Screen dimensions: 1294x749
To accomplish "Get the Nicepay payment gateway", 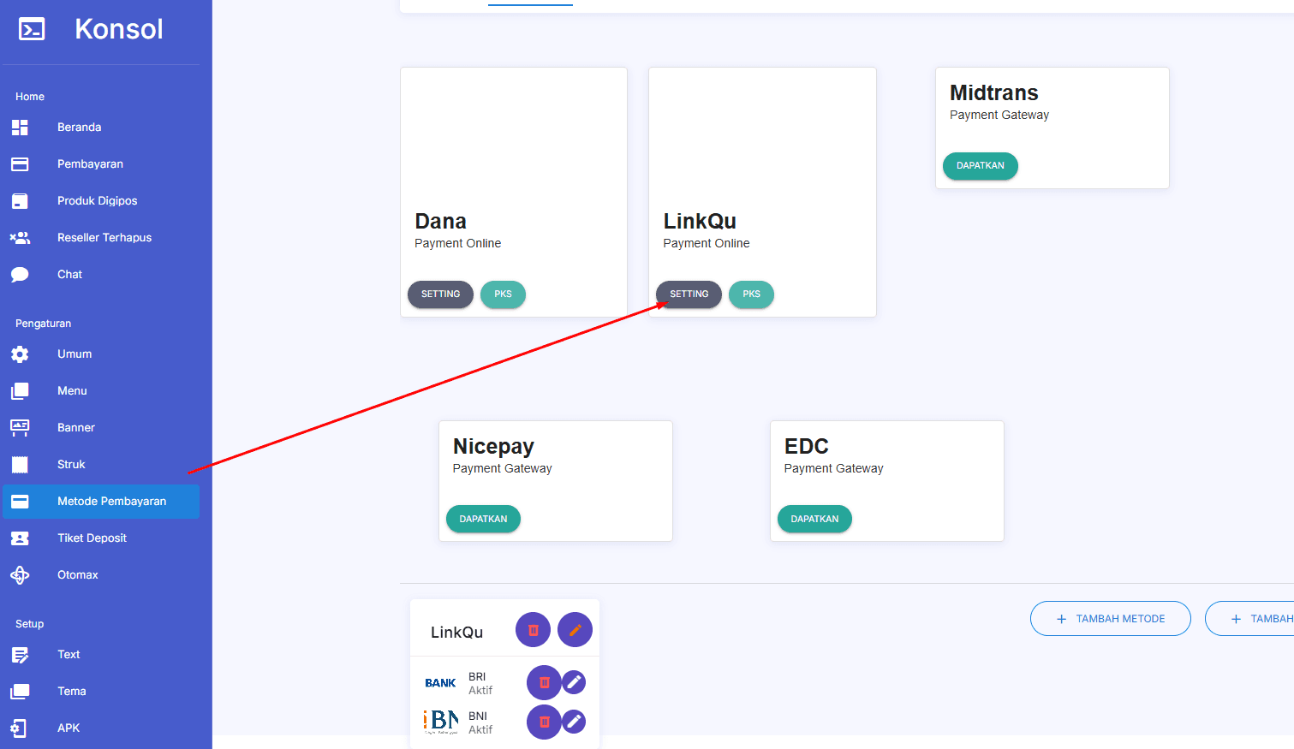I will [x=483, y=520].
